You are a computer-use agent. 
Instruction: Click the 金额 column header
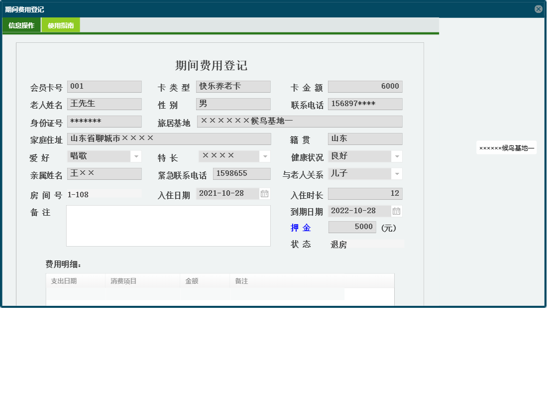click(191, 280)
